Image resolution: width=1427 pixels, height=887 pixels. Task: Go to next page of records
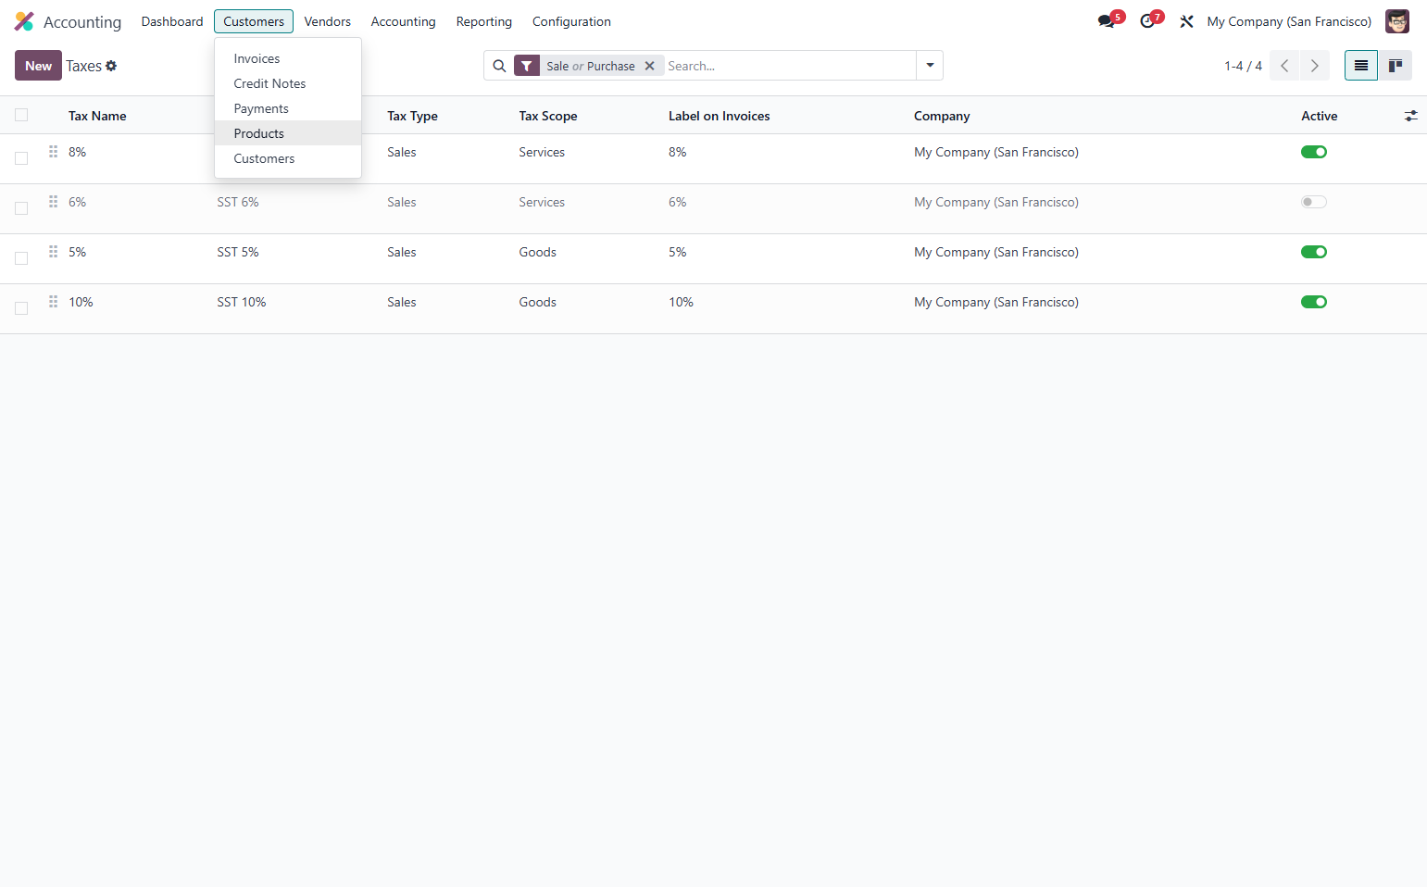(1314, 66)
